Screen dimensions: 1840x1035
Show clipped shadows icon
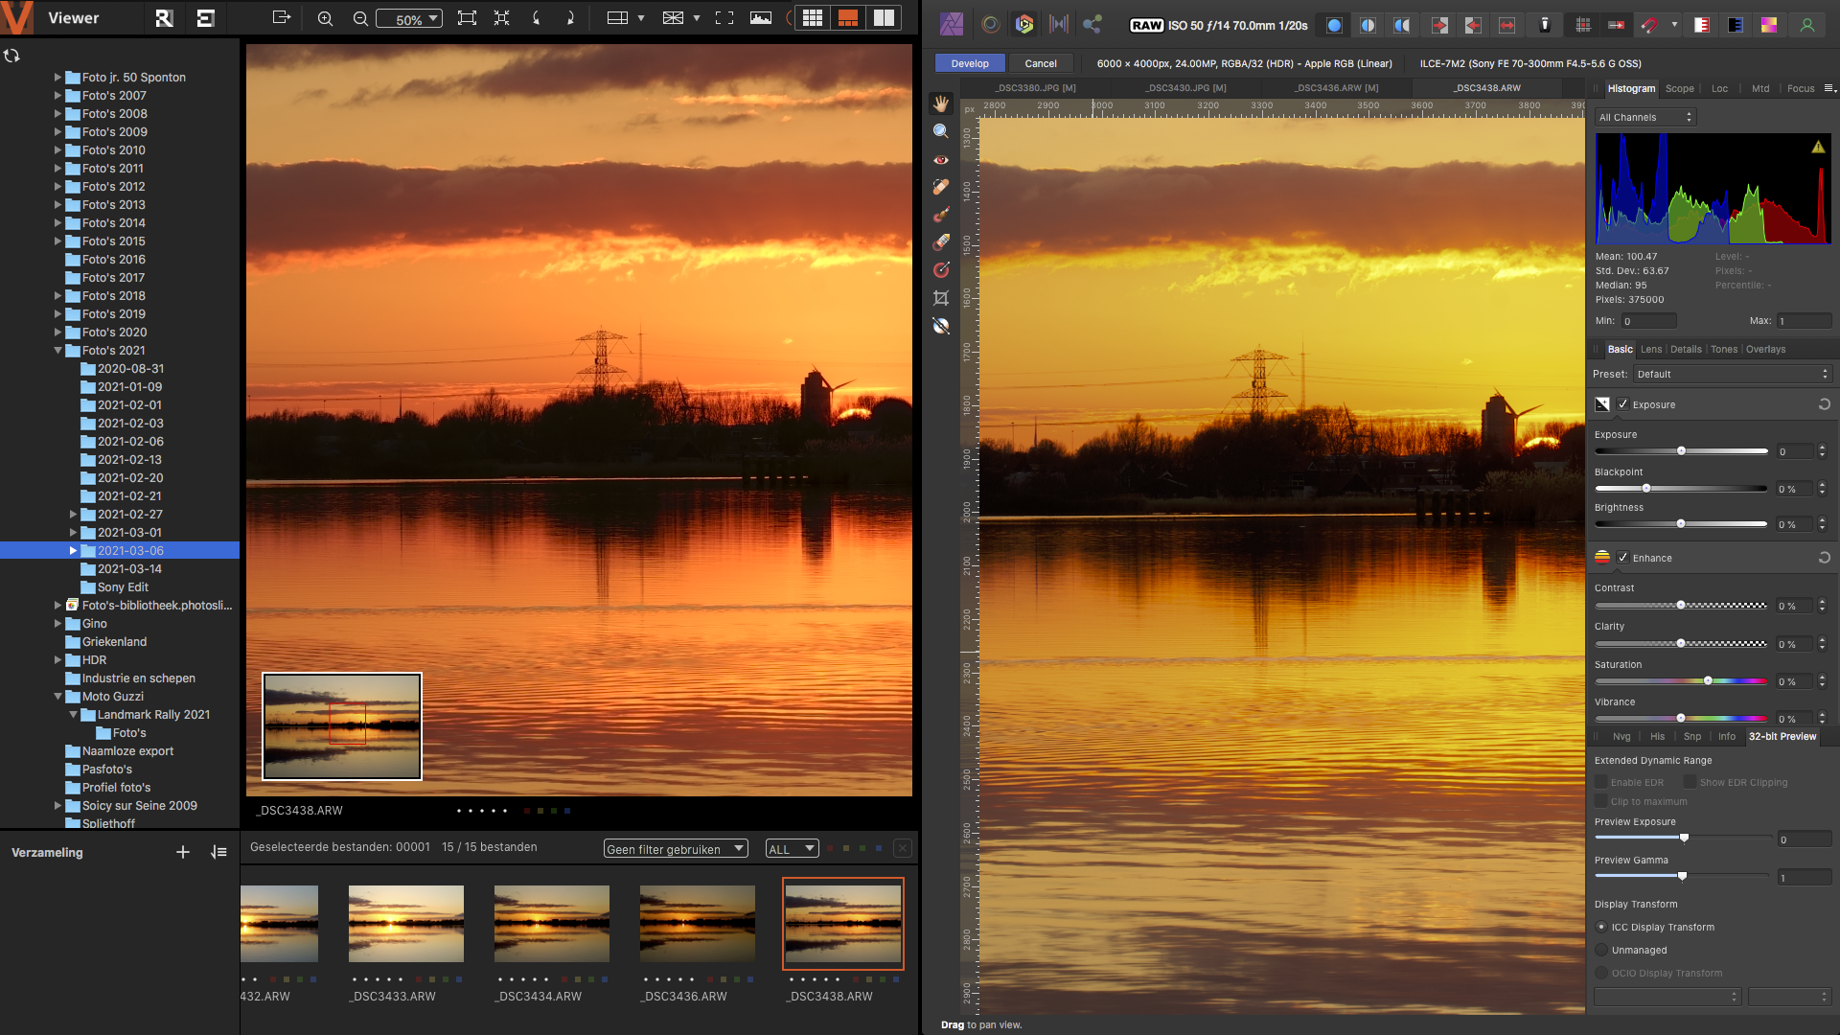(1736, 26)
